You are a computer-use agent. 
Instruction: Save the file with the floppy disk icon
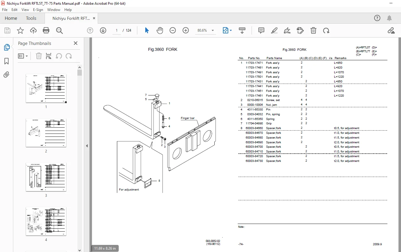click(7, 30)
